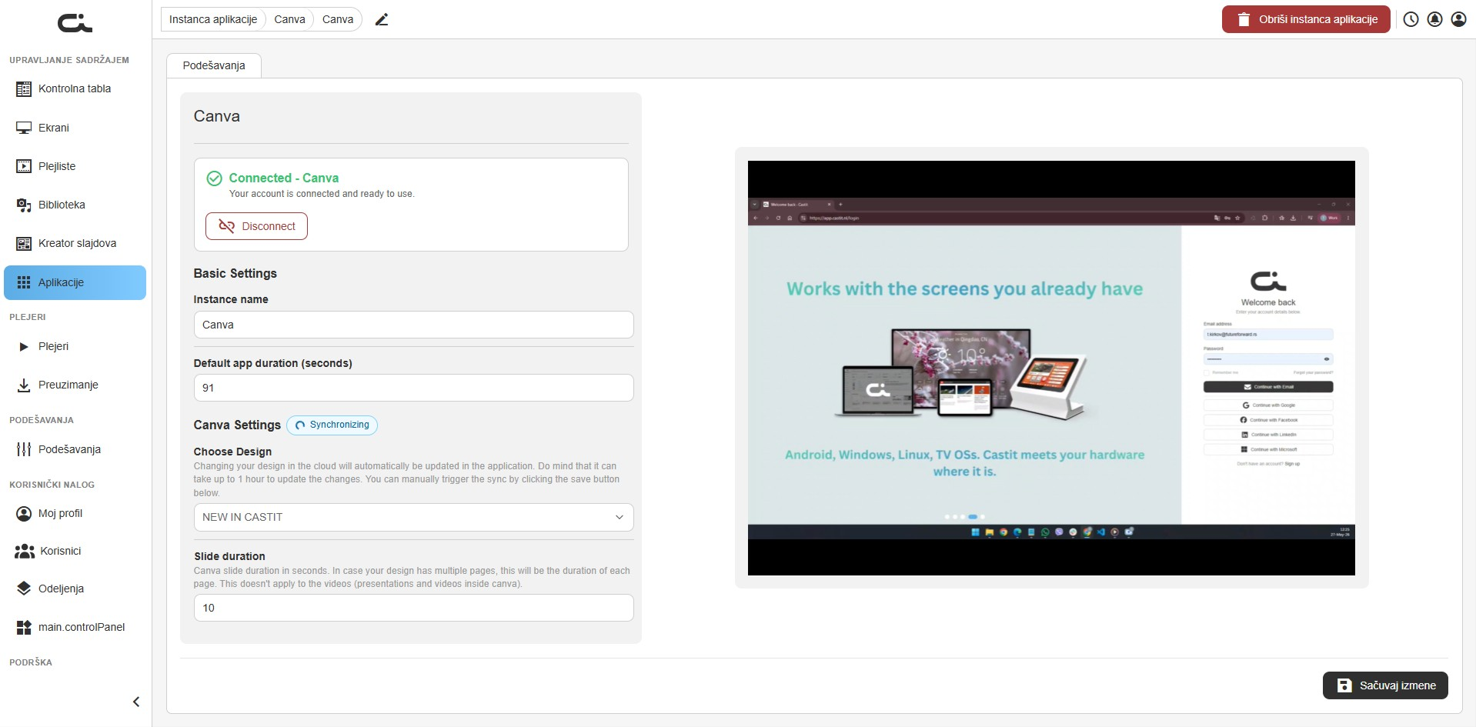Click the Disconnect button

point(256,226)
